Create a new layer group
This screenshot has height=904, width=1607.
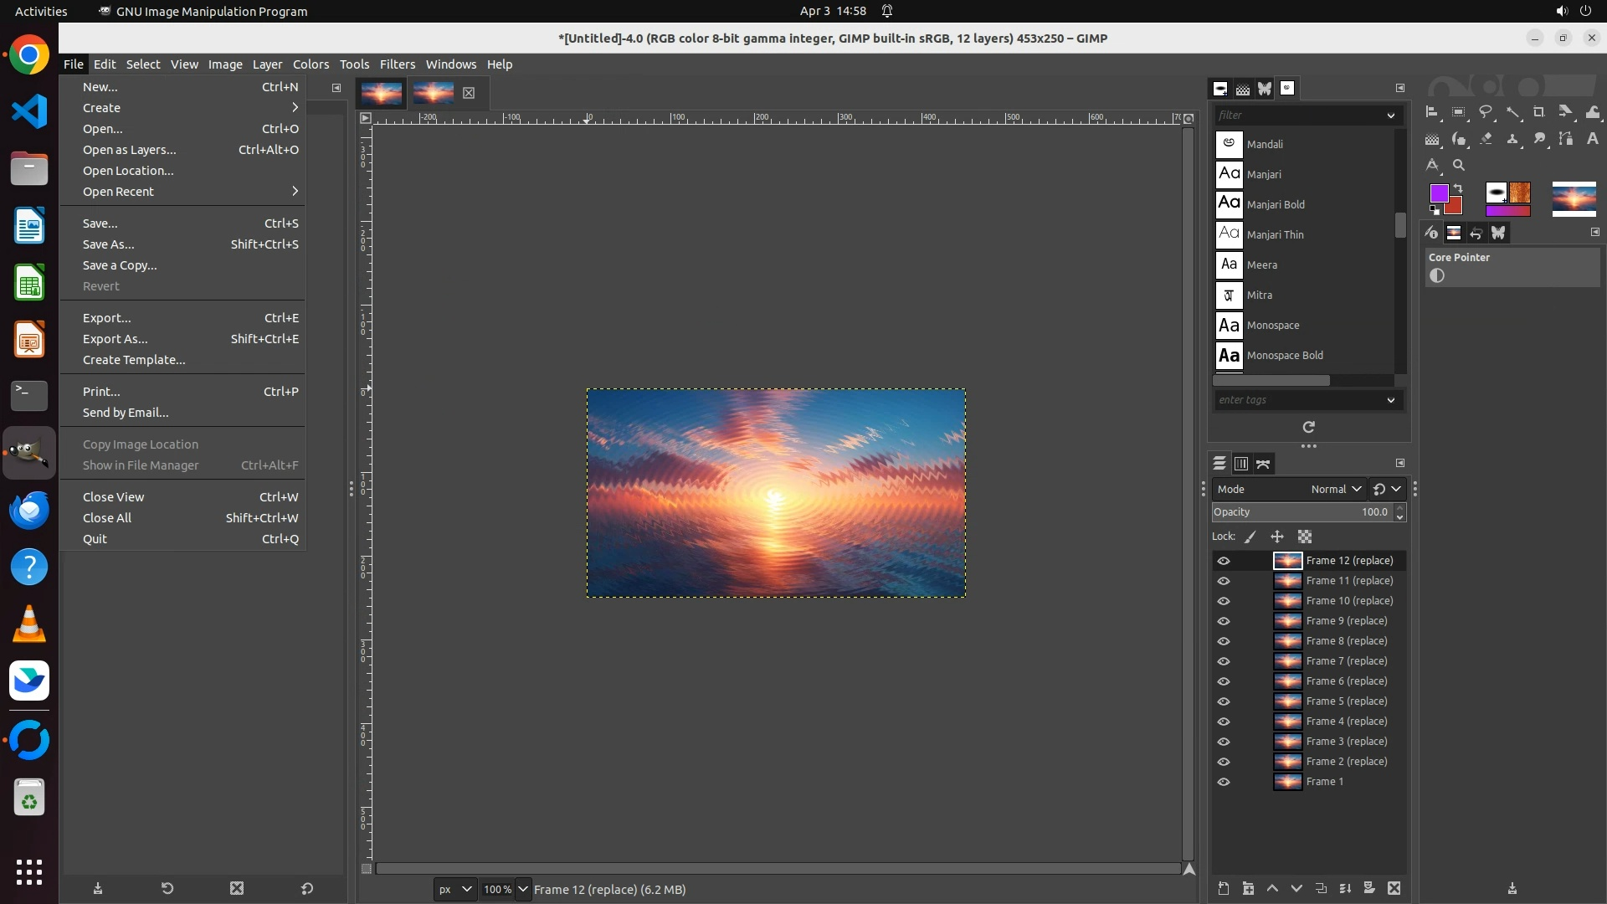coord(1248,888)
